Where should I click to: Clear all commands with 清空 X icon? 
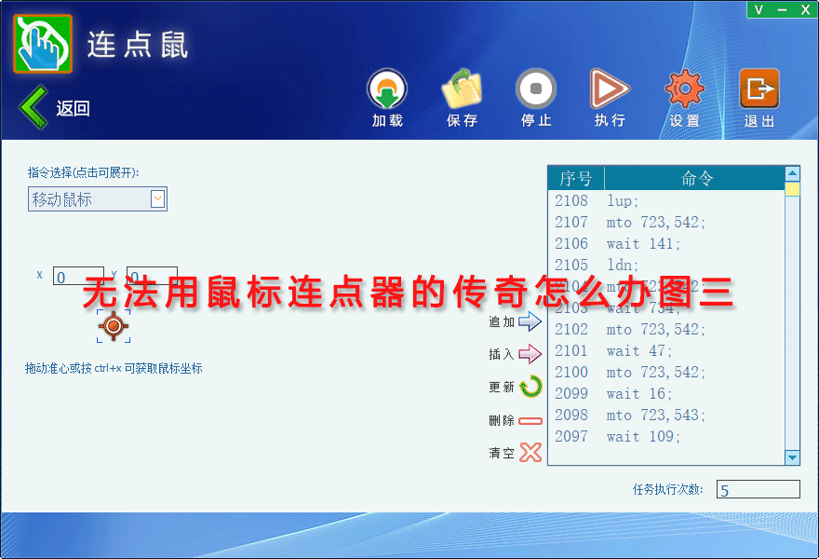tap(530, 453)
